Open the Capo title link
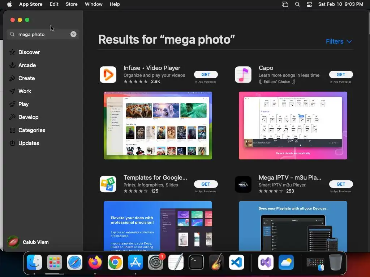 pos(266,68)
